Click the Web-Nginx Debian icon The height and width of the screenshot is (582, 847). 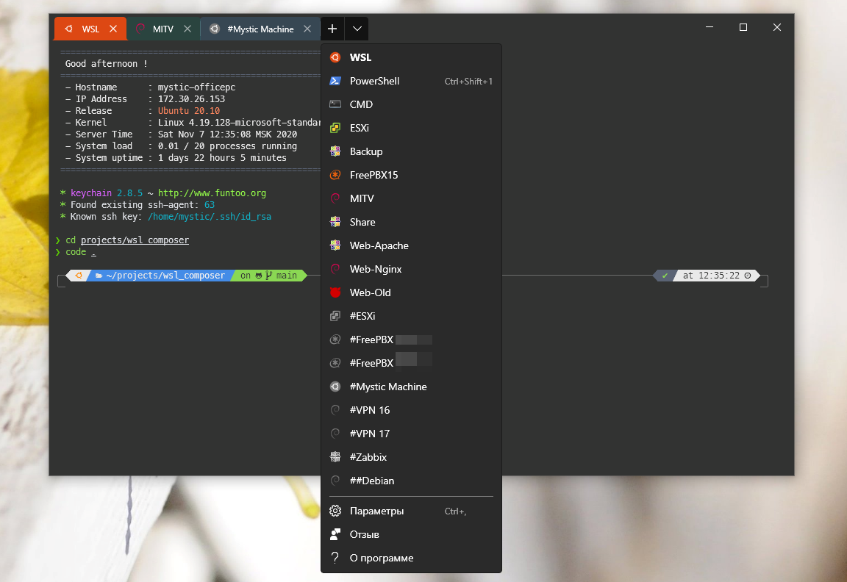(335, 269)
